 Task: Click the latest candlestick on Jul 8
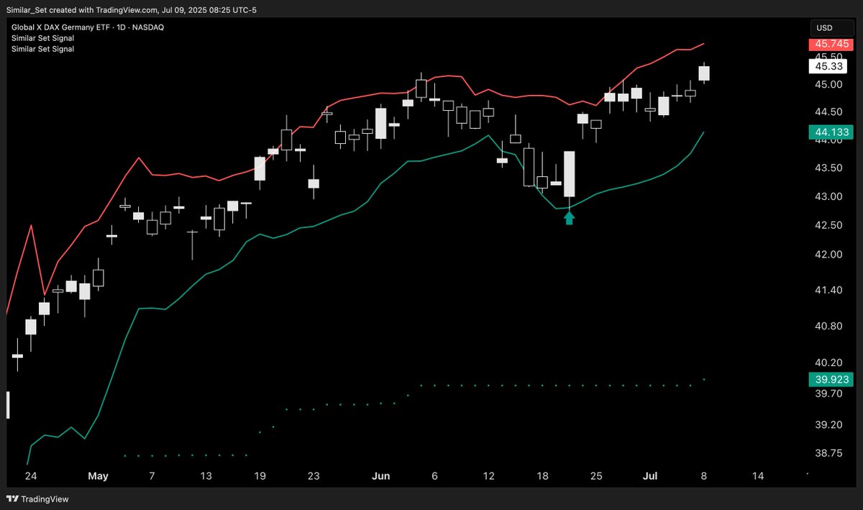pos(704,73)
